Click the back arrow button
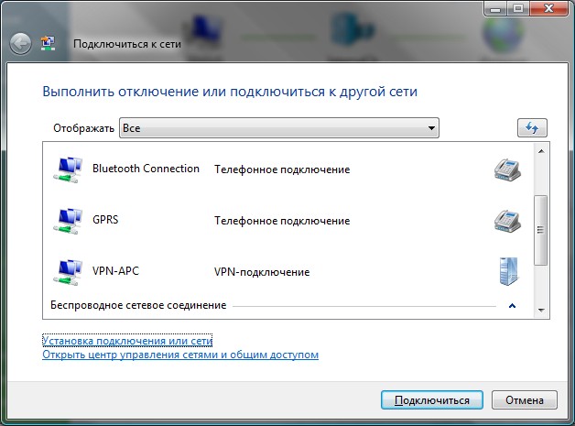Image resolution: width=575 pixels, height=426 pixels. pyautogui.click(x=20, y=44)
